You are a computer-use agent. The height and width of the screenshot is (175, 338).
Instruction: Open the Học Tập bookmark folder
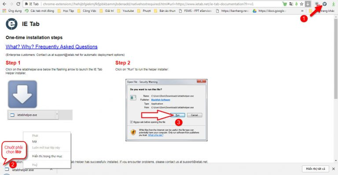(66, 11)
